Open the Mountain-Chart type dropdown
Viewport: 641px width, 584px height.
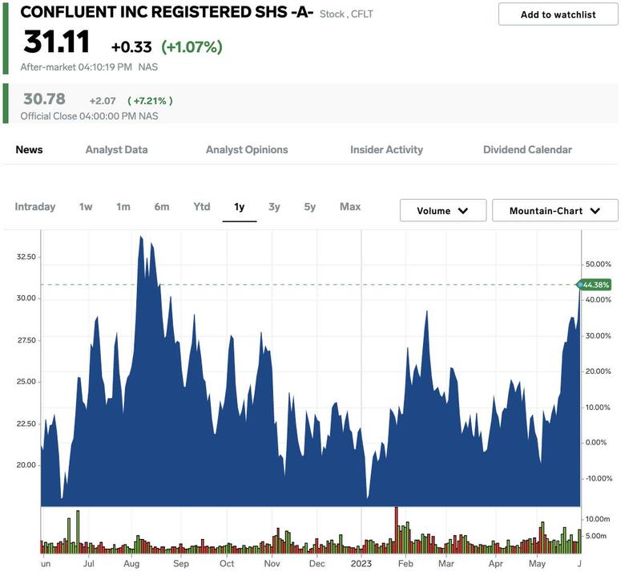(x=555, y=210)
